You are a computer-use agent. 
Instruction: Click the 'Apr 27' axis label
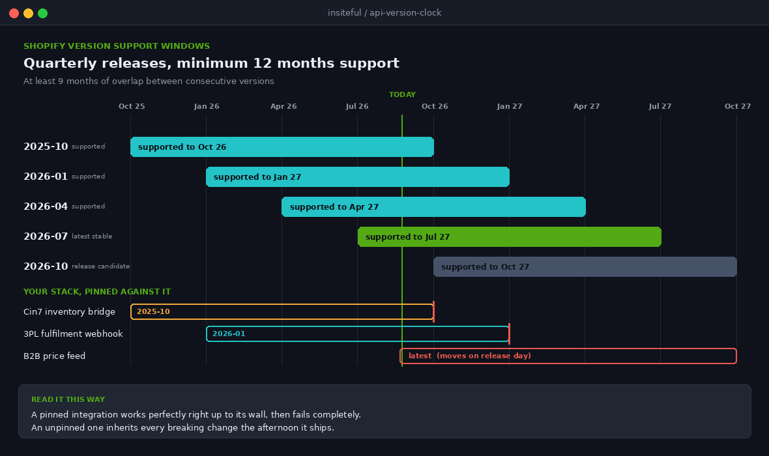587,106
